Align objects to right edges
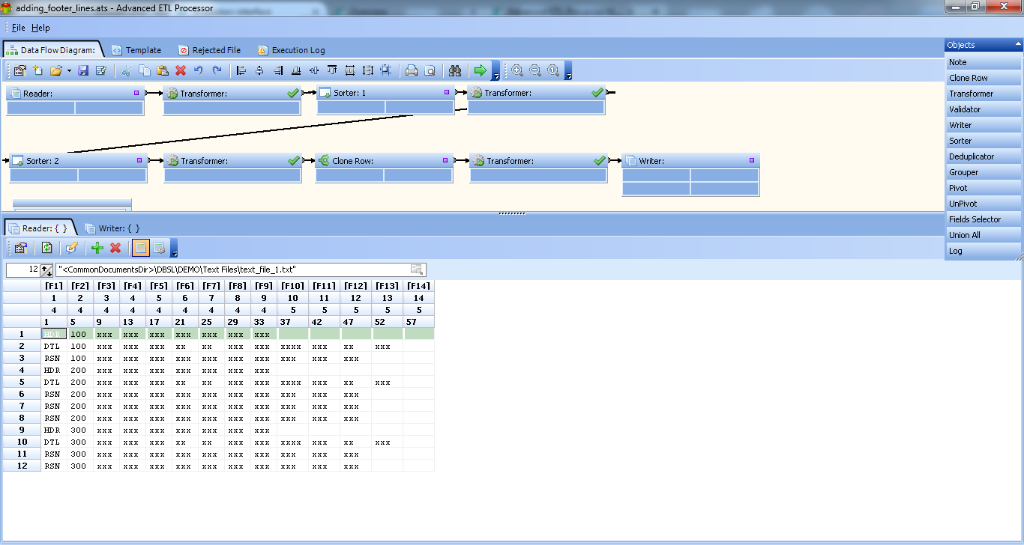This screenshot has height=545, width=1024. click(x=277, y=71)
